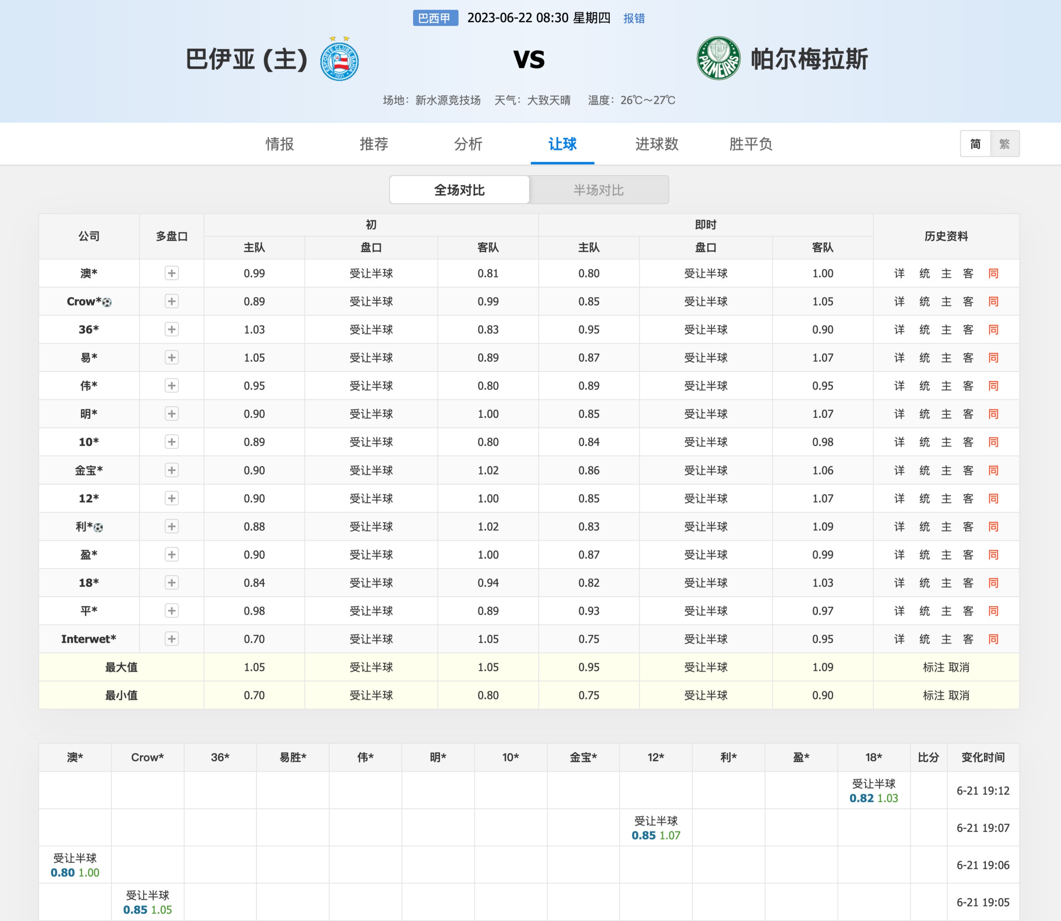Open 统 stats for 10* row
The image size is (1061, 921).
[924, 442]
